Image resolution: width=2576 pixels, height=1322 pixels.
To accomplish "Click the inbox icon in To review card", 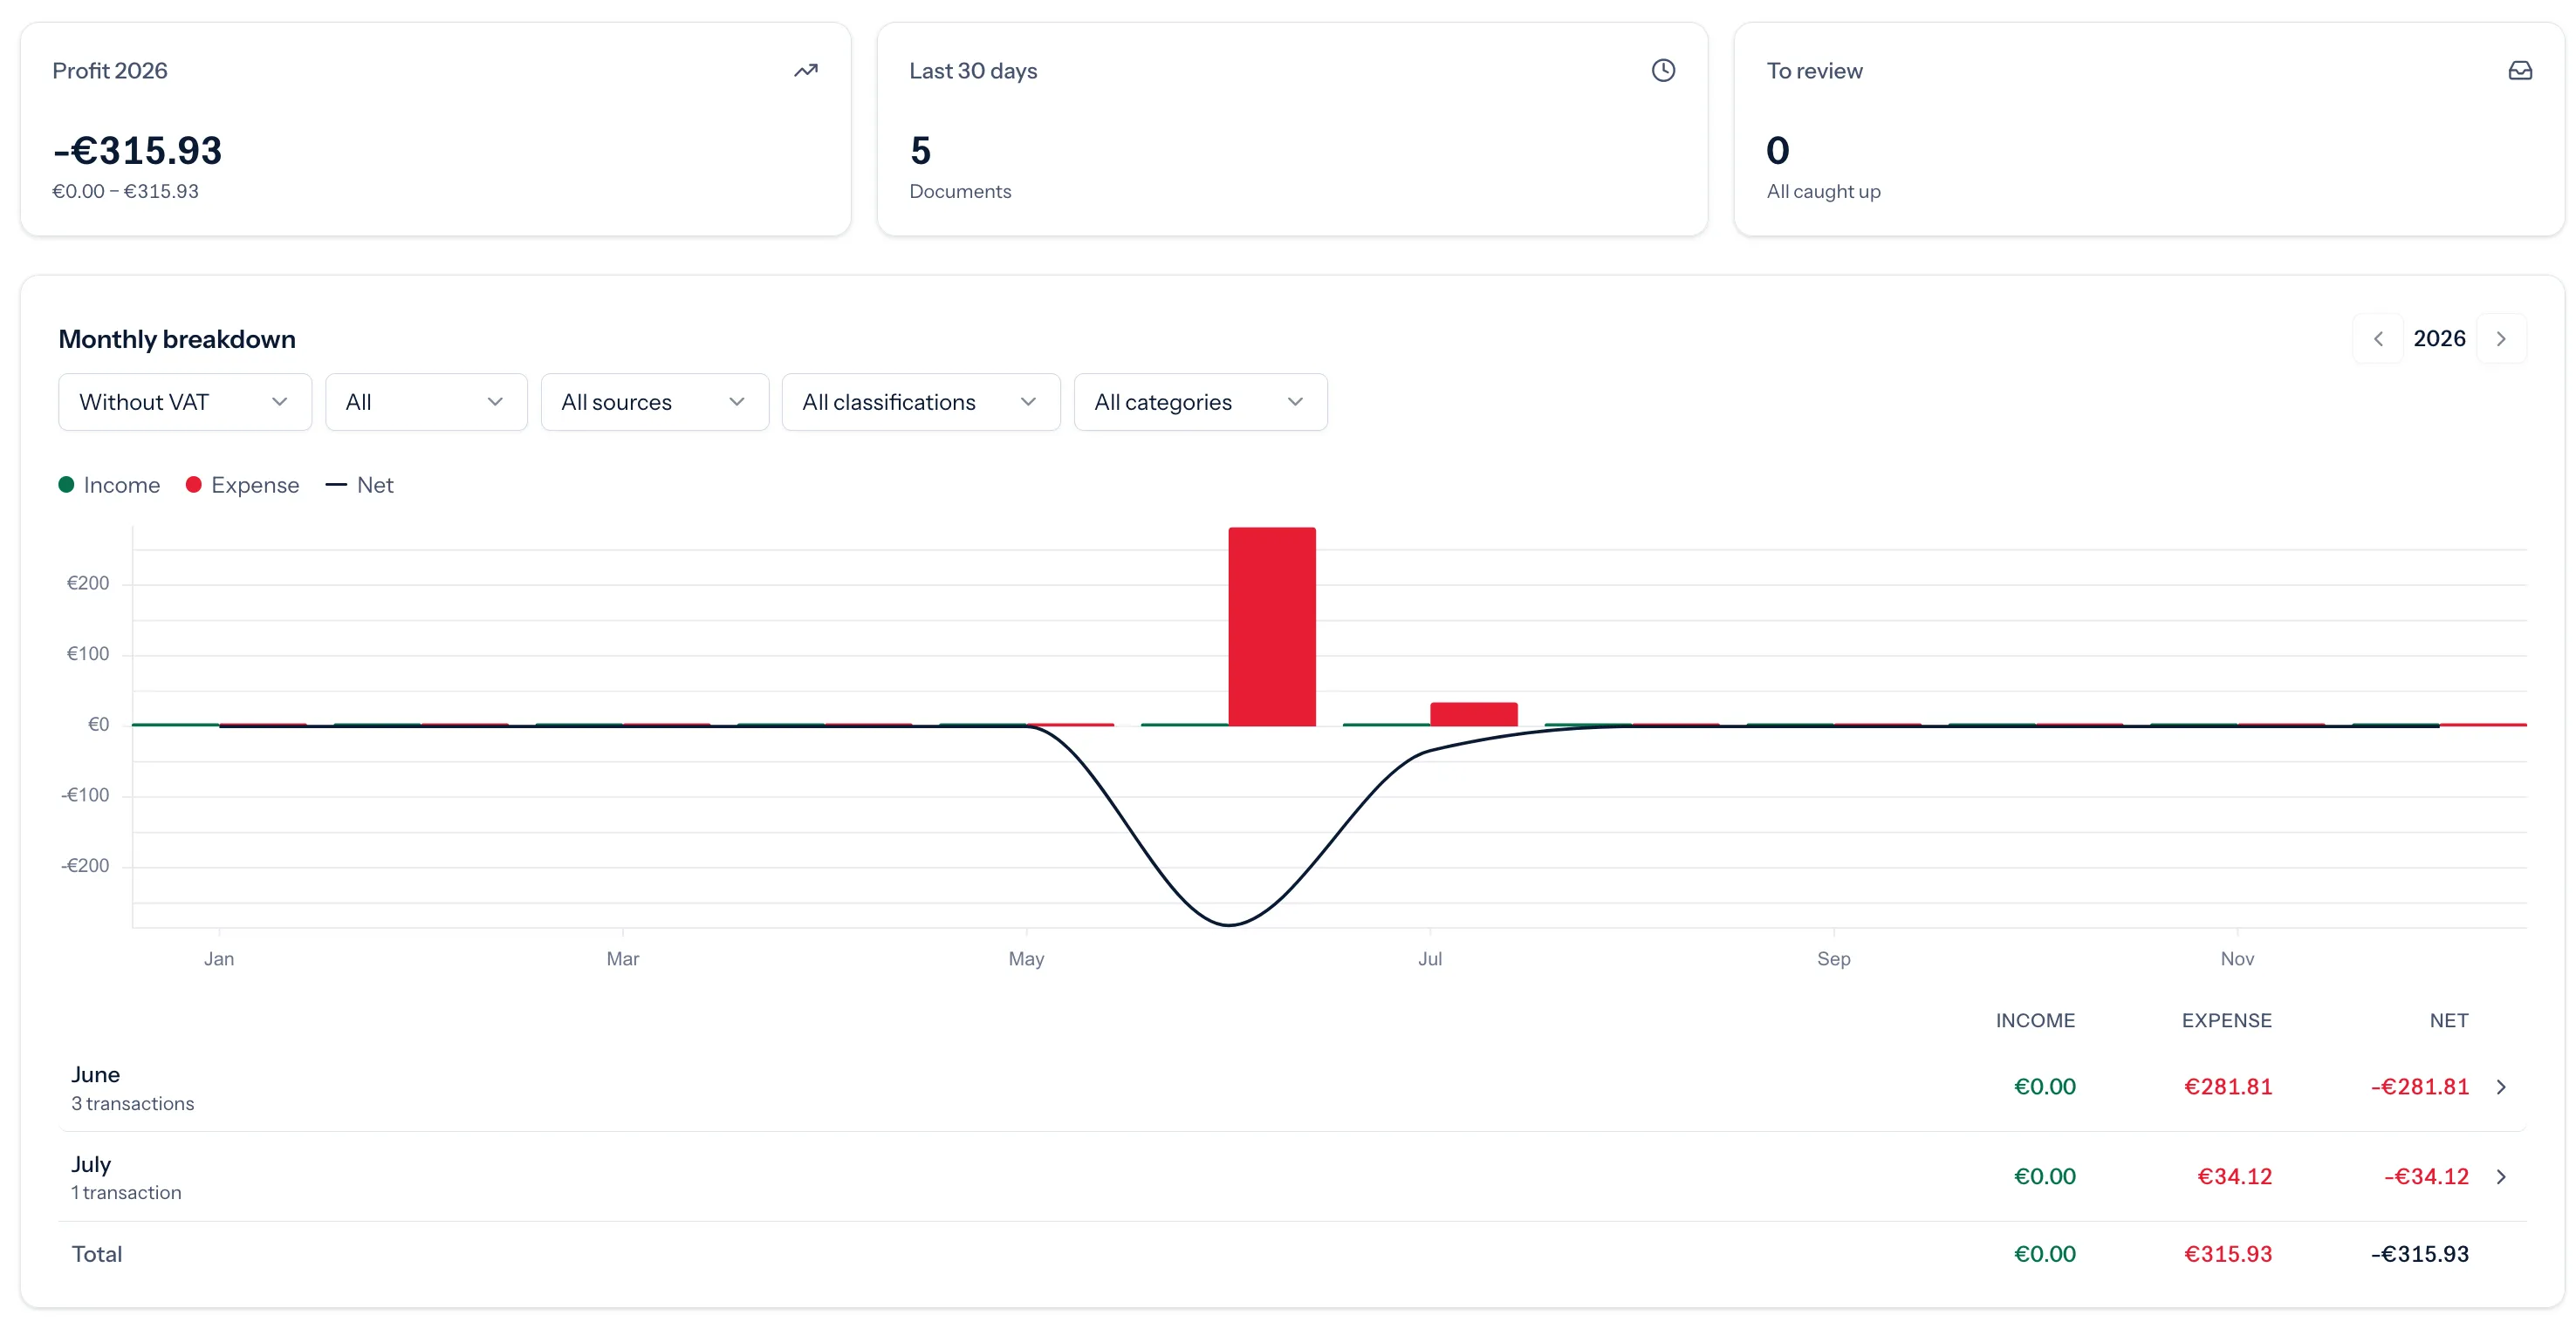I will (2519, 71).
